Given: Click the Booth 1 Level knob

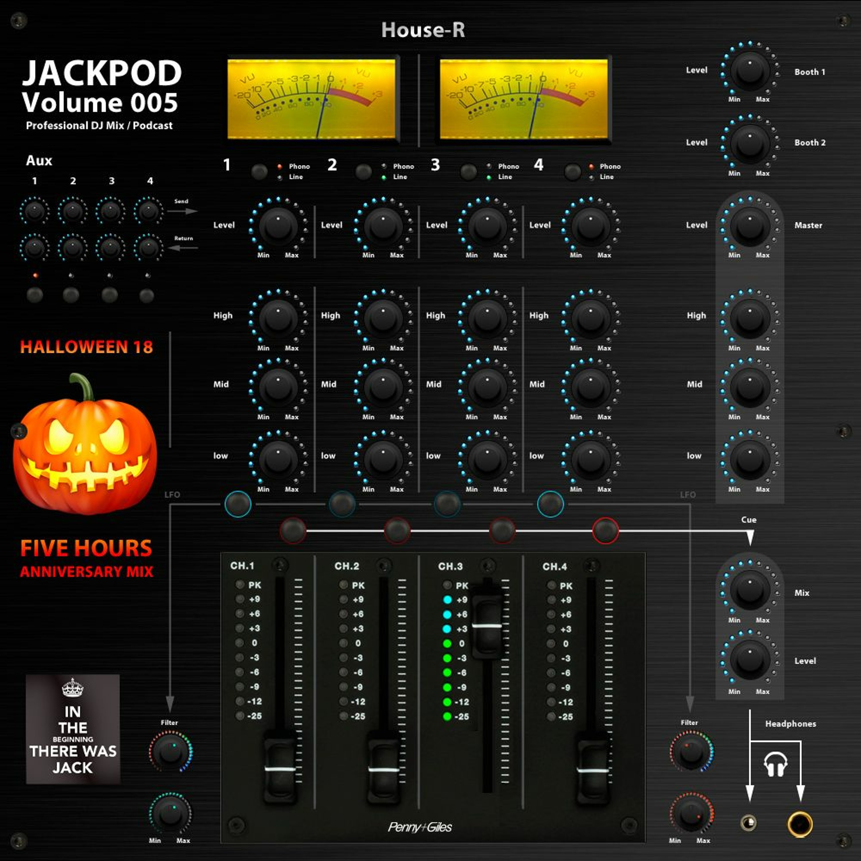Looking at the screenshot, I should coord(750,71).
